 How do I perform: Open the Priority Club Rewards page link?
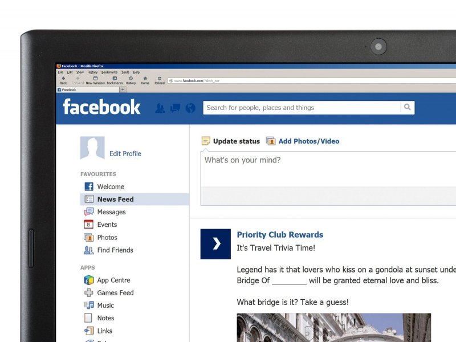point(280,235)
